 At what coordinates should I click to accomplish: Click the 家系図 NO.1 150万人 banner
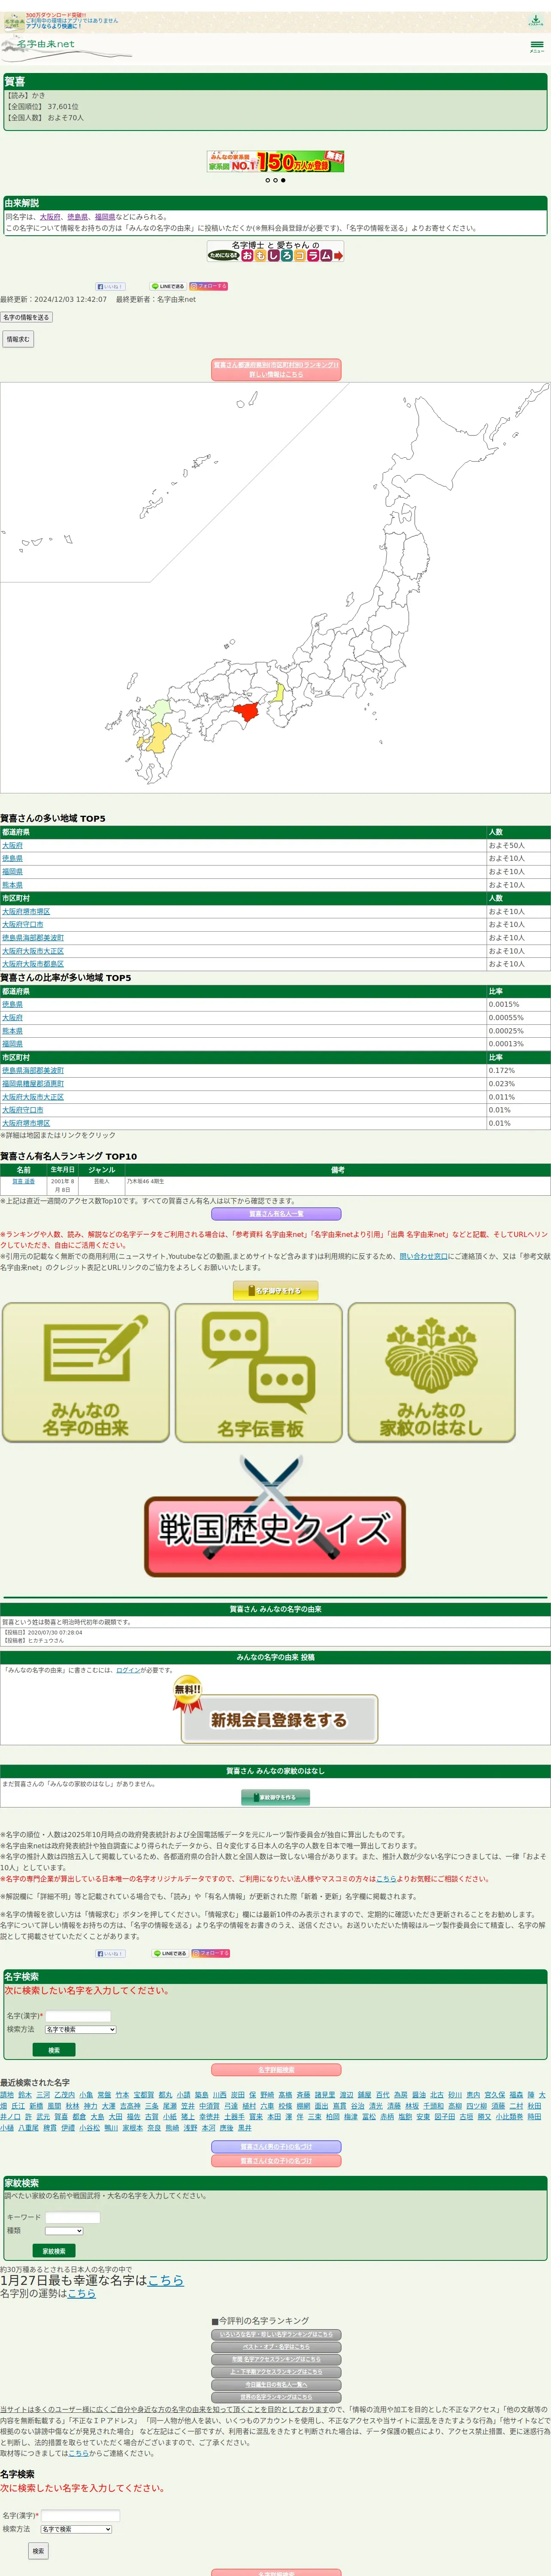(275, 161)
